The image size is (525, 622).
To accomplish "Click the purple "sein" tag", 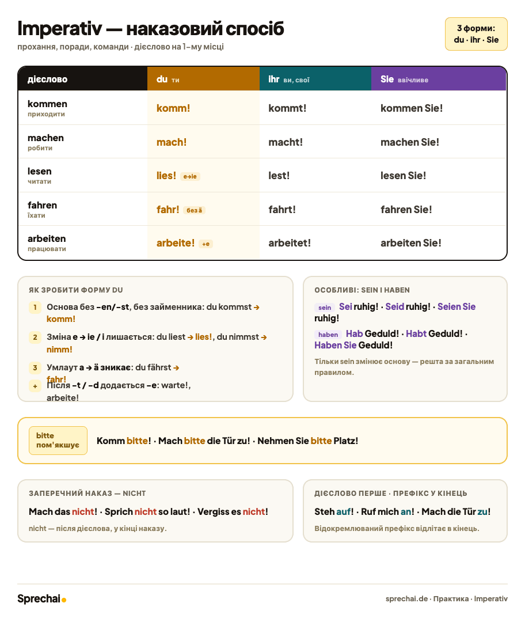I will [x=325, y=308].
